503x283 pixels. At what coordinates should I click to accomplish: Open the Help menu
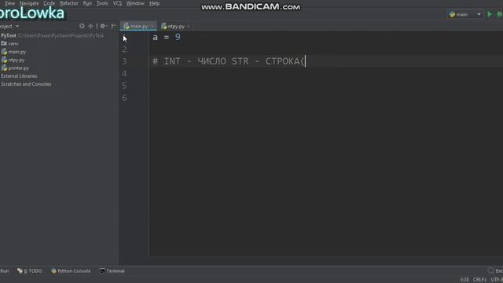pyautogui.click(x=154, y=3)
